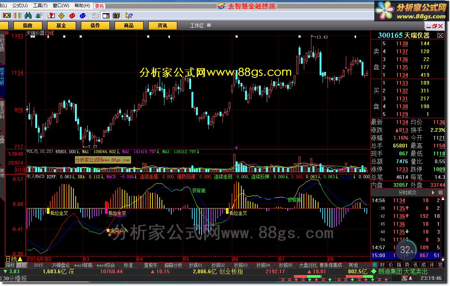Click the 低位金叉 yellow marker near February

[48, 211]
